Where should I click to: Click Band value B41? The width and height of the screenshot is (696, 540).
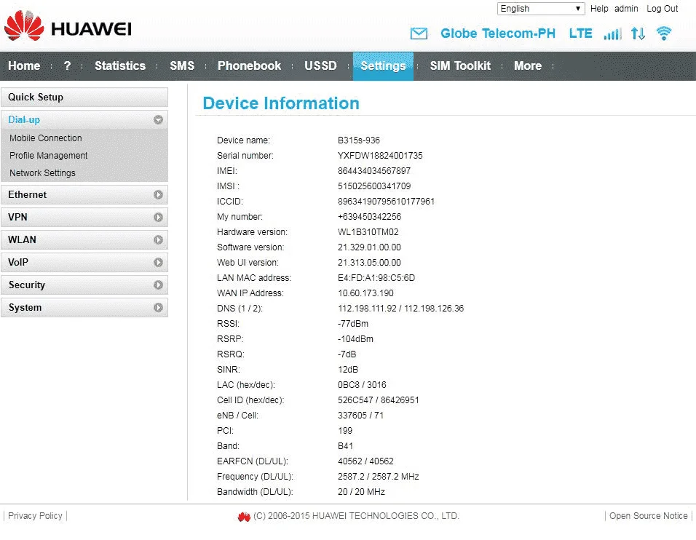click(x=345, y=446)
